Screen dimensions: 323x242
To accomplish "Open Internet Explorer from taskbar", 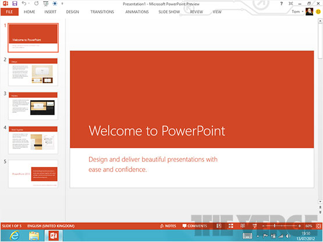I will tap(15, 236).
